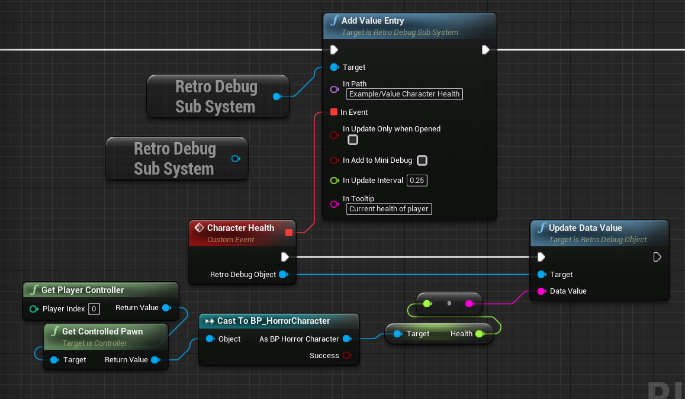Click the In Event input pin on Add Value Entry

pos(335,112)
